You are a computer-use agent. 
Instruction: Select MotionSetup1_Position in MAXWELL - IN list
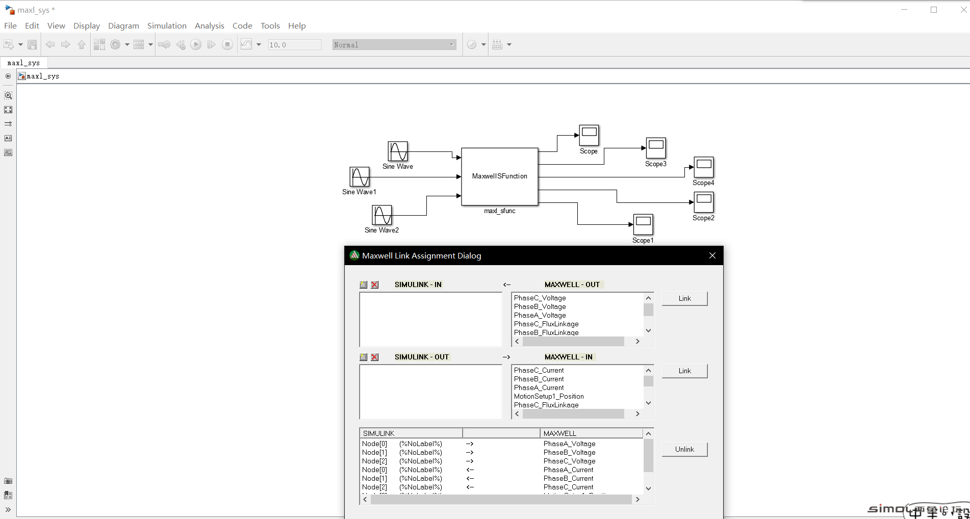[549, 396]
